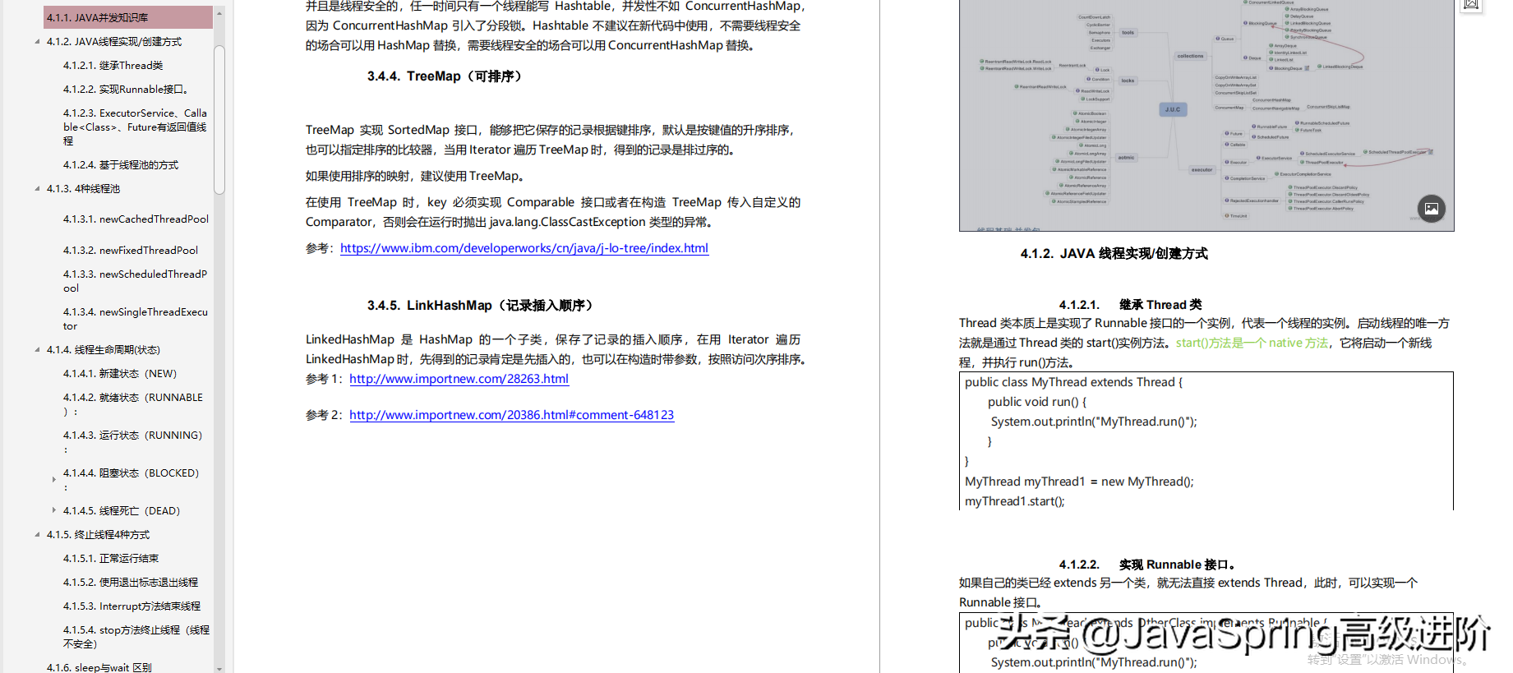Expand the 4.1.4.4 阻塞状态 (BLOCKED) item

54,479
